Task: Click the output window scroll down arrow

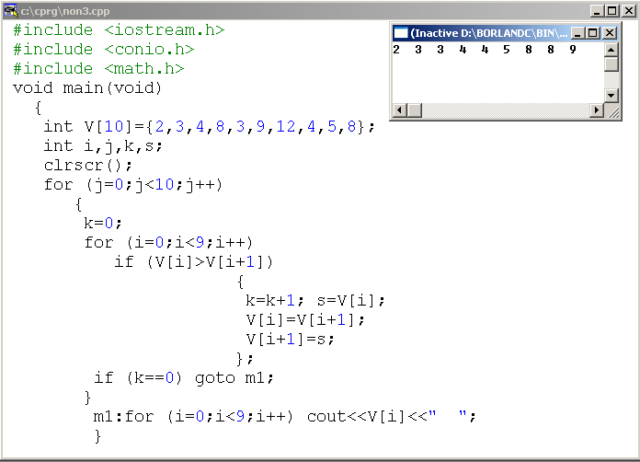Action: coord(611,96)
